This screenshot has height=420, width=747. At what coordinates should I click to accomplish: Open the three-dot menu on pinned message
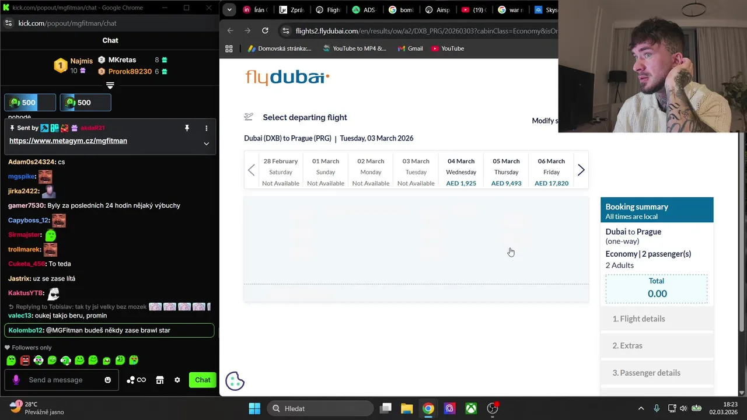(206, 128)
